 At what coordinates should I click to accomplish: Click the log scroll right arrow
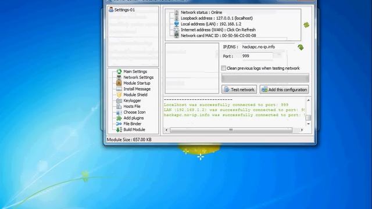(302, 130)
